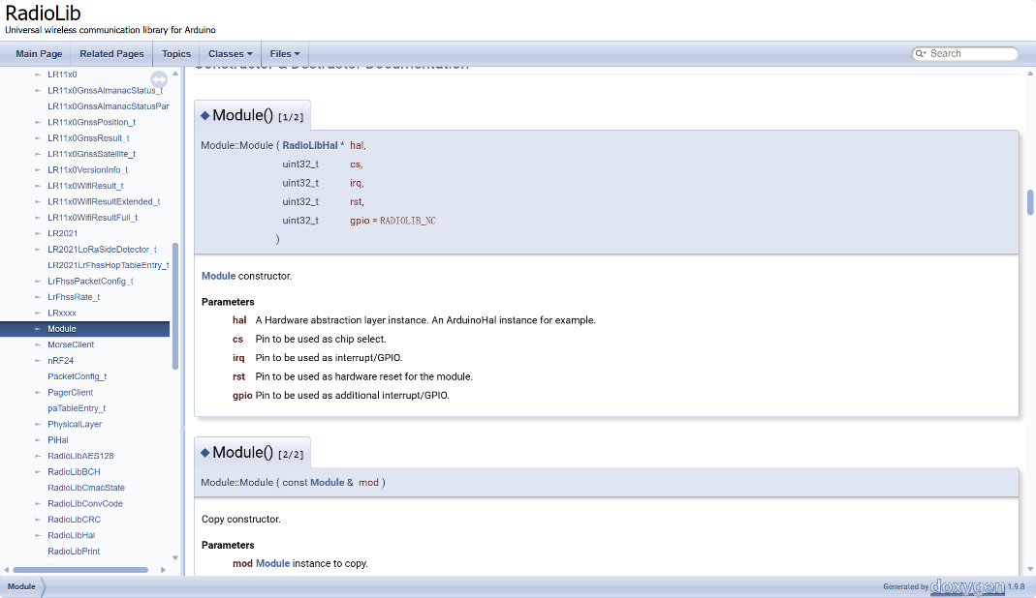Select LR11x0WifiResultExtended_t in tree

click(104, 201)
